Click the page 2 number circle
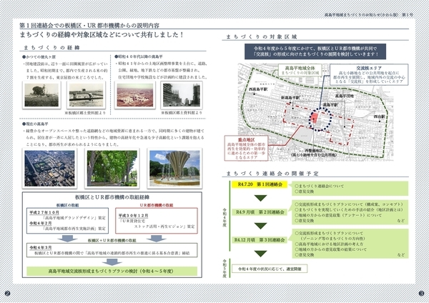Screen dimensions: 429x303 pos(6,294)
